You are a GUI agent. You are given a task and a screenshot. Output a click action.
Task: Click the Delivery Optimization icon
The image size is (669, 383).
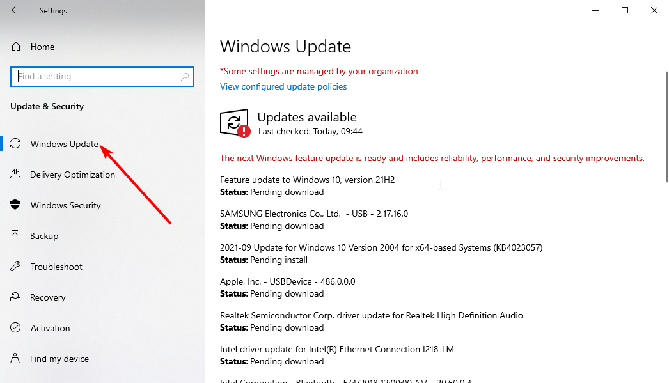click(x=15, y=174)
